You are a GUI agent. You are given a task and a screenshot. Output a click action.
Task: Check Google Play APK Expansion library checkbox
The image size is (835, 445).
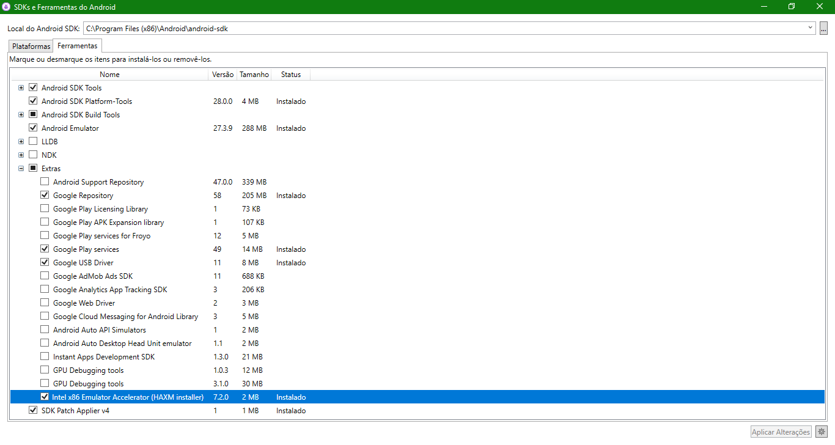(45, 222)
